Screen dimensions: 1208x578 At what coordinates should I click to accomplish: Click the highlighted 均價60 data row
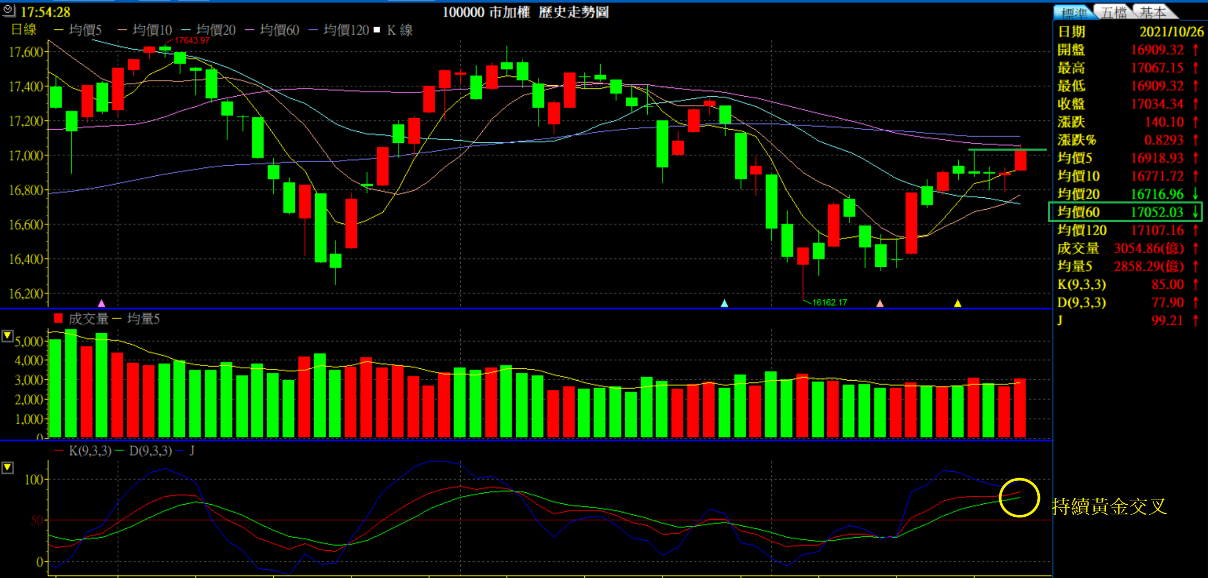pyautogui.click(x=1125, y=212)
